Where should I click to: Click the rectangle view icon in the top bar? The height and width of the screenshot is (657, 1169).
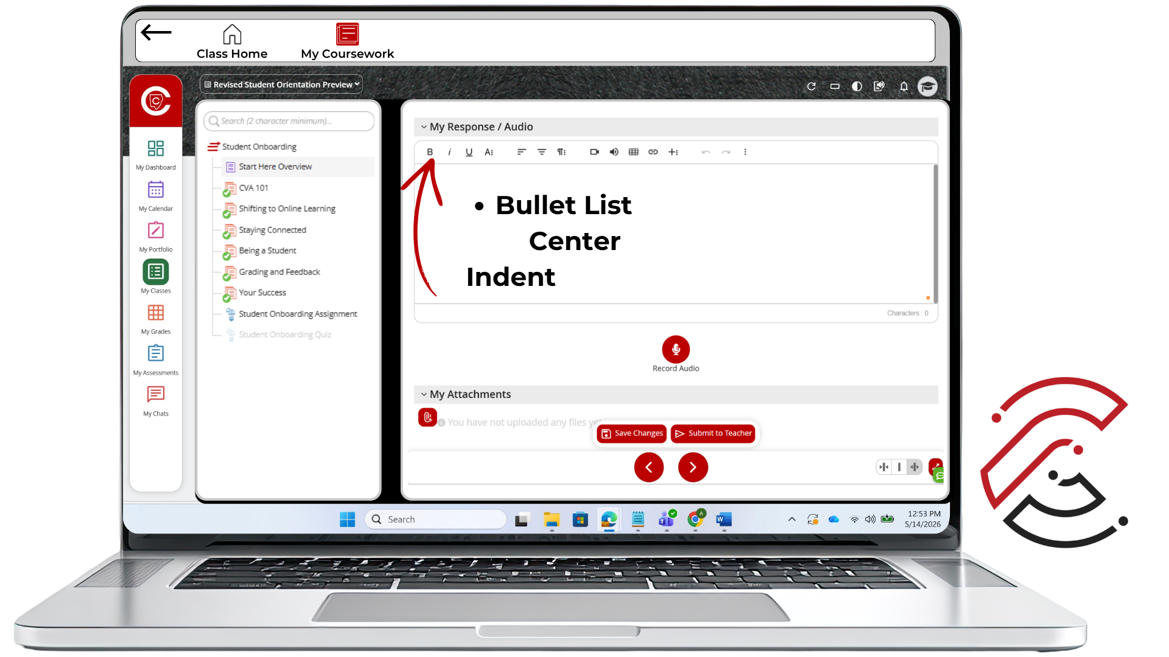pyautogui.click(x=835, y=86)
